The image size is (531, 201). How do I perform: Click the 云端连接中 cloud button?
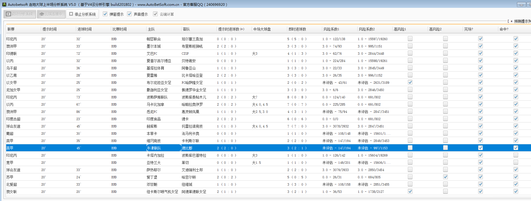(x=51, y=14)
